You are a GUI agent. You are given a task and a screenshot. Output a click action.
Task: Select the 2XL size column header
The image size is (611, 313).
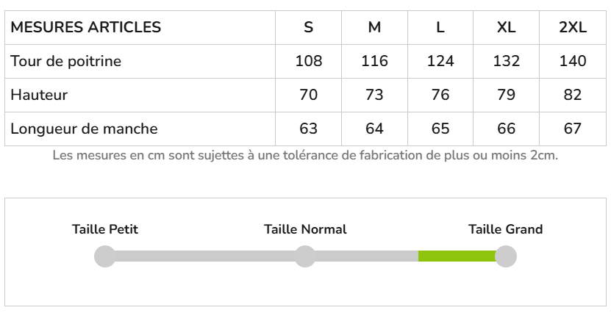point(573,28)
